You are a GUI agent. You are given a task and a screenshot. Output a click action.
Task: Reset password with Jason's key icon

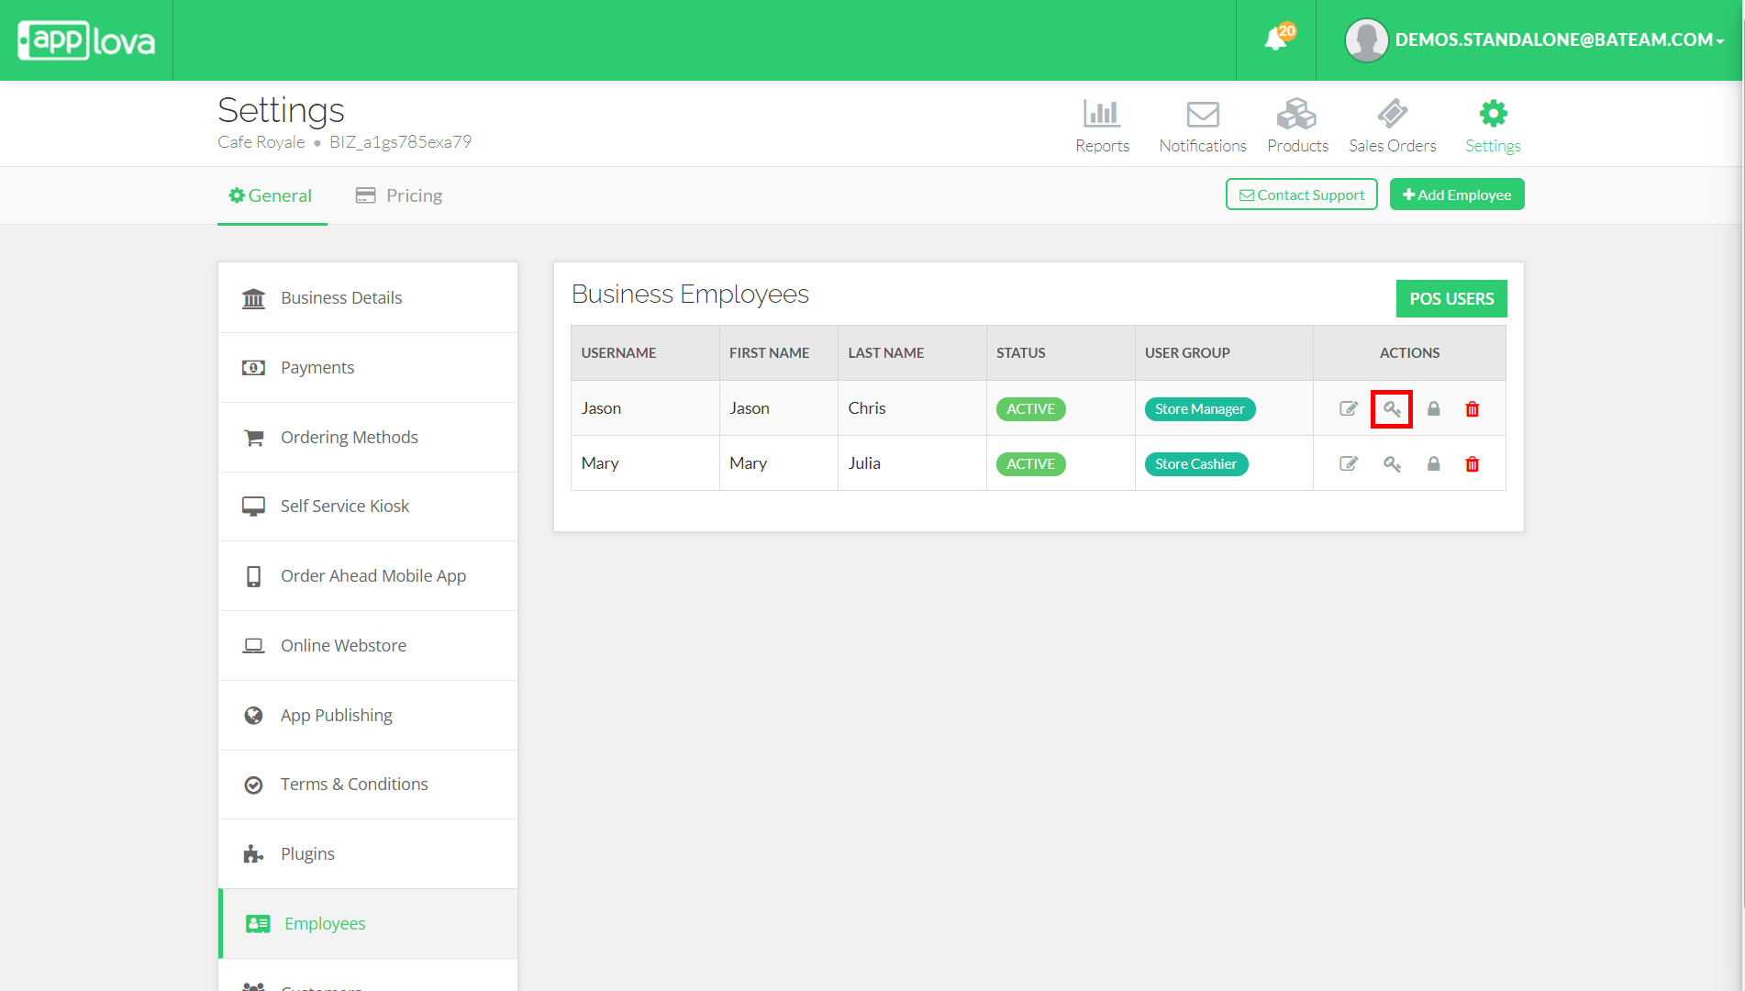point(1392,409)
